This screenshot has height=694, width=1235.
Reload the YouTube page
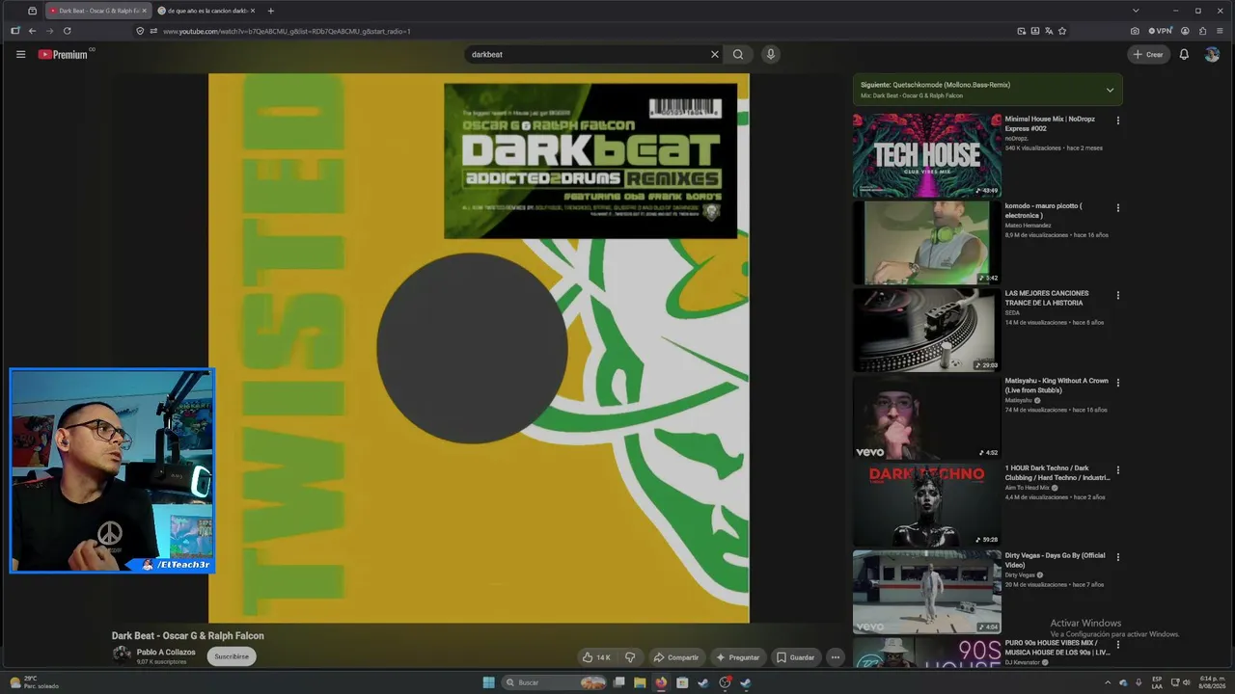coord(67,31)
